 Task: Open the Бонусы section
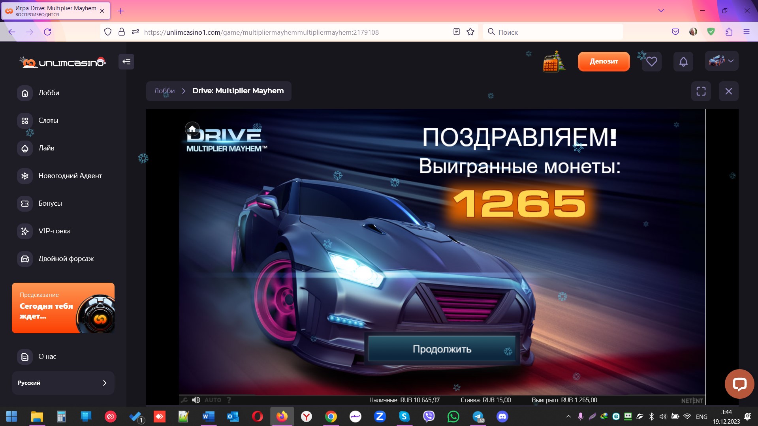(x=39, y=203)
